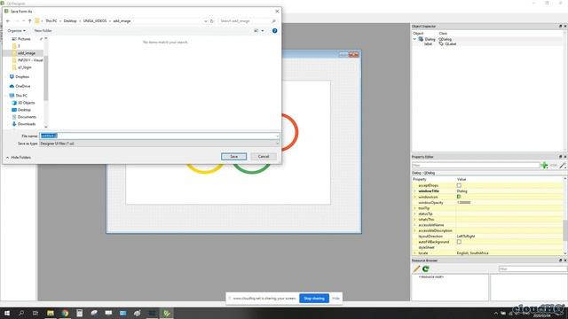Viewport: 568px width, 319px height.
Task: Open Save as type dropdown
Action: (x=277, y=144)
